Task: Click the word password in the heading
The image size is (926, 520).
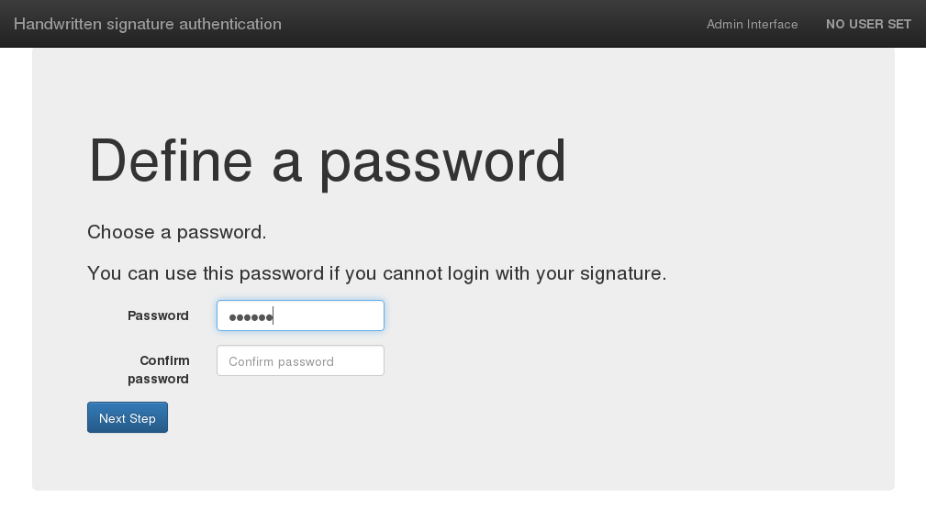Action: 443,165
